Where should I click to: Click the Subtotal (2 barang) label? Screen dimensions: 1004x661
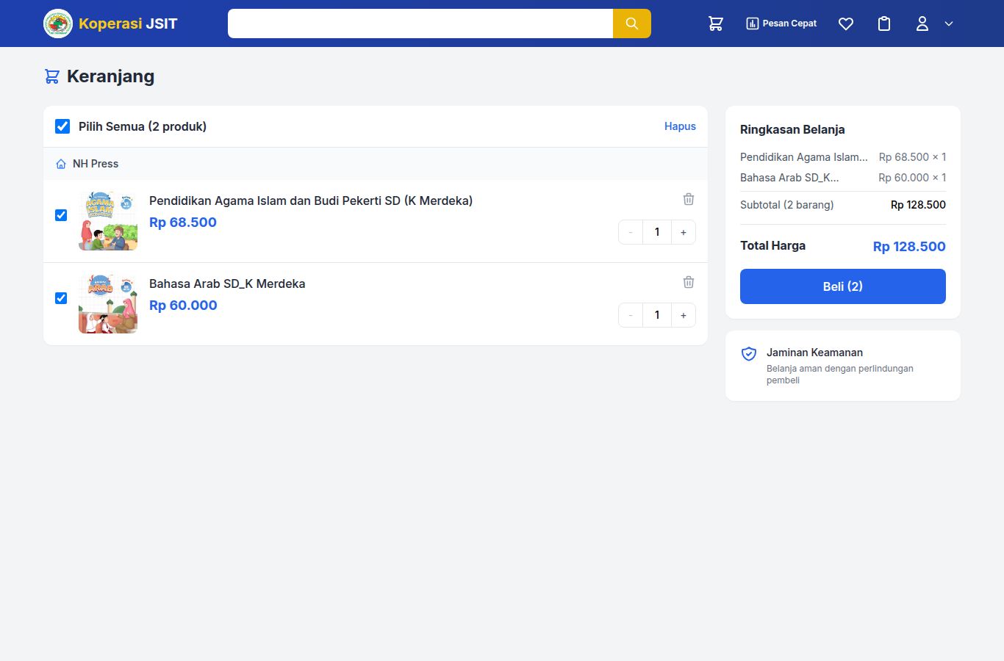tap(787, 205)
